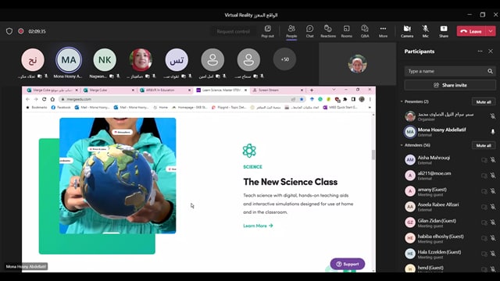Screen dimensions: 500x281
Task: Click the bookmark star in address bar
Action: [302, 99]
